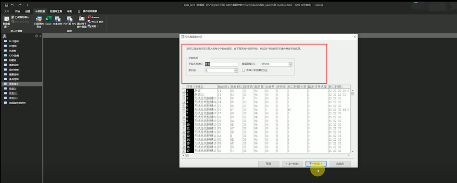Check 不导入字段(跳过) skip field checkbox

pos(243,71)
